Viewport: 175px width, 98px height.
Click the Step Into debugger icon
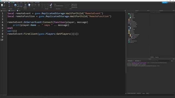pyautogui.click(x=42, y=5)
